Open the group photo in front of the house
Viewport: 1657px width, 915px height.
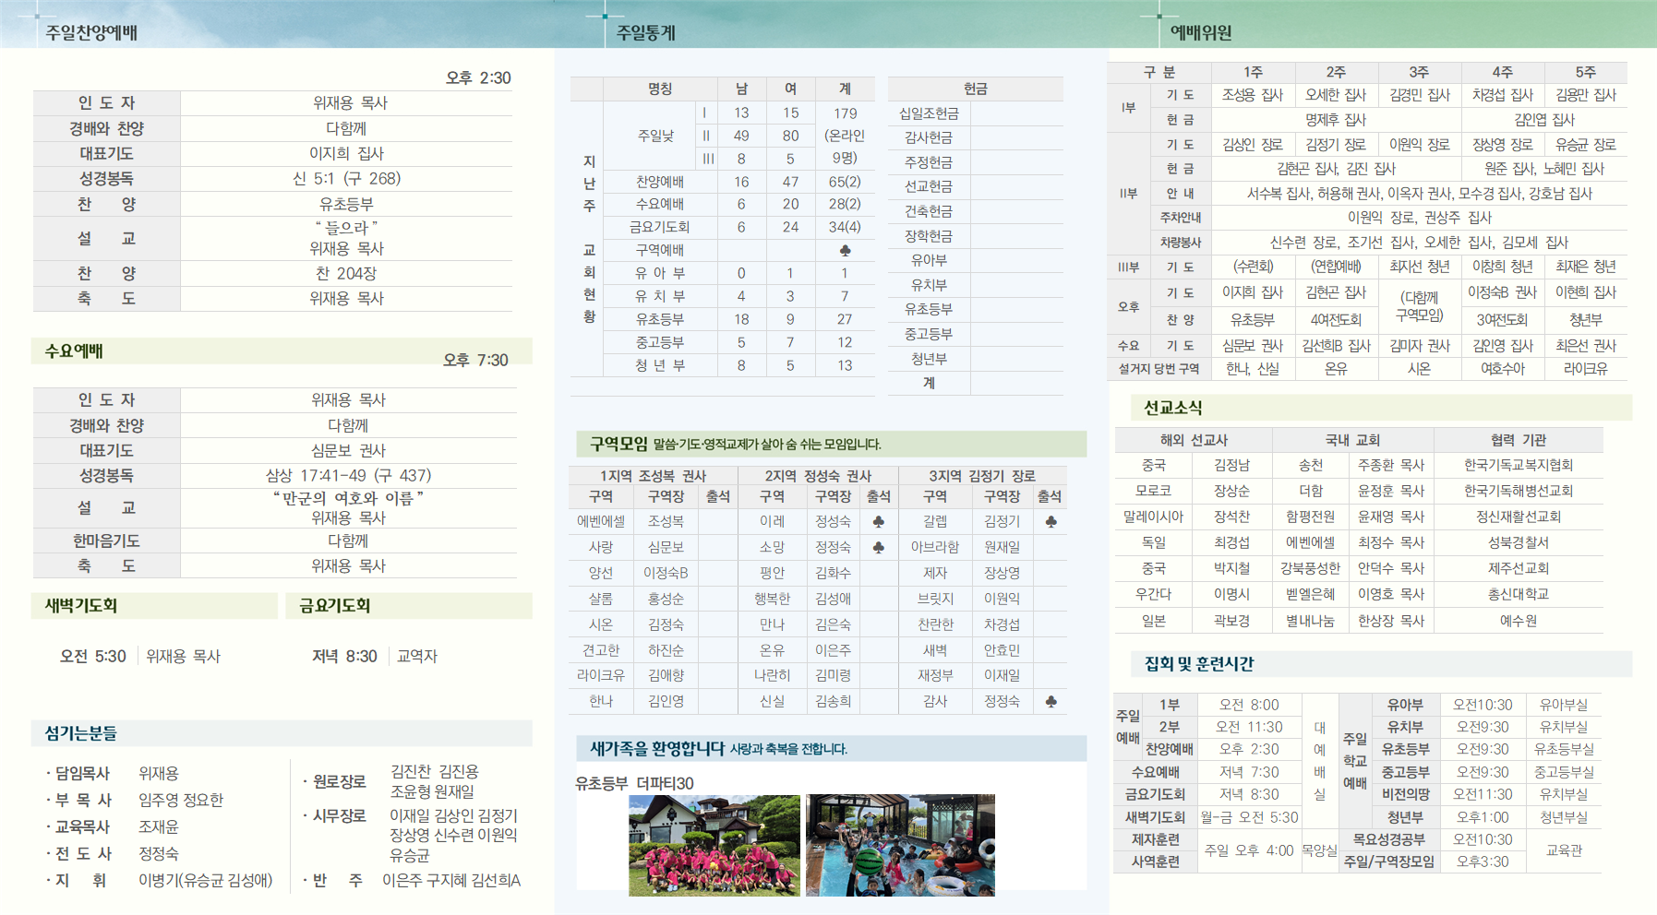coord(714,846)
